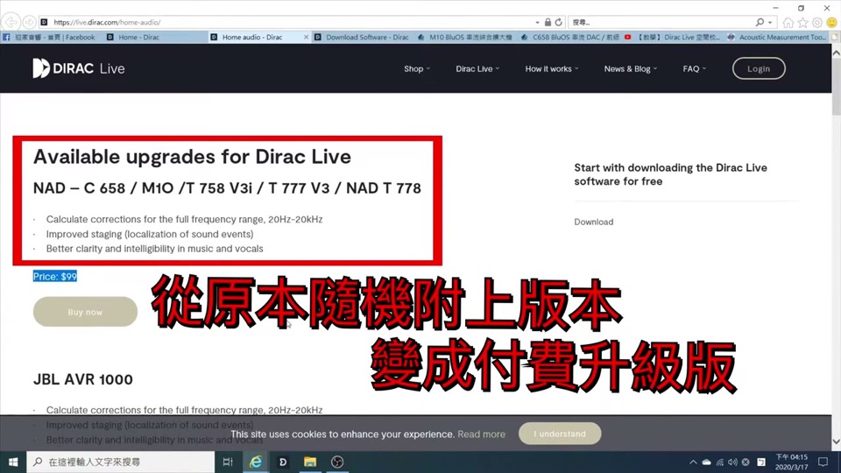Click the Buy now button for NAD
The image size is (841, 473).
(x=85, y=312)
